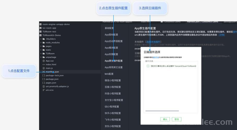Open 插件市场 link inside the dialog
The width and height of the screenshot is (237, 130).
[x=156, y=57]
